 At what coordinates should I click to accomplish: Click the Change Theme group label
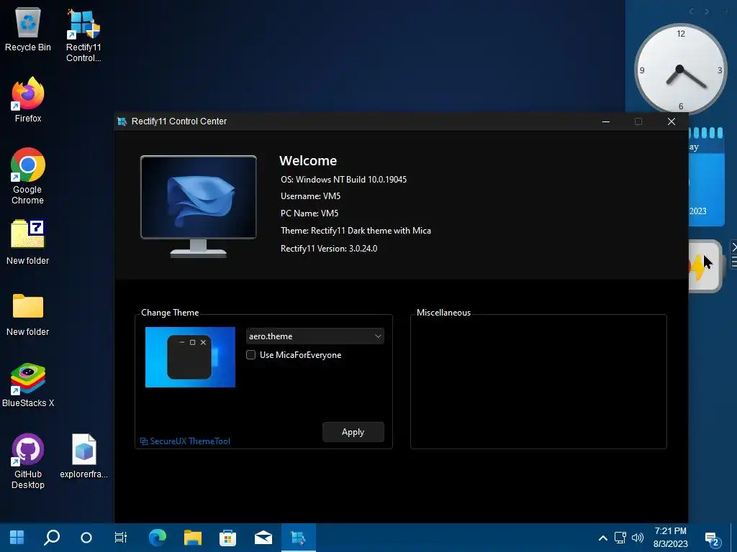[x=170, y=313]
